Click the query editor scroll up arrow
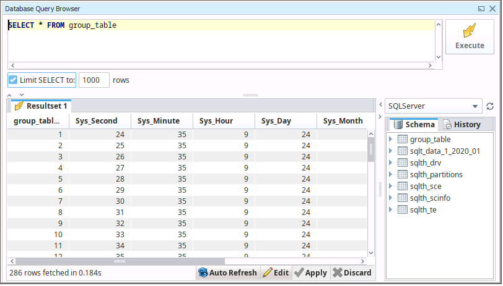Viewport: 503px width, 286px height. click(439, 24)
